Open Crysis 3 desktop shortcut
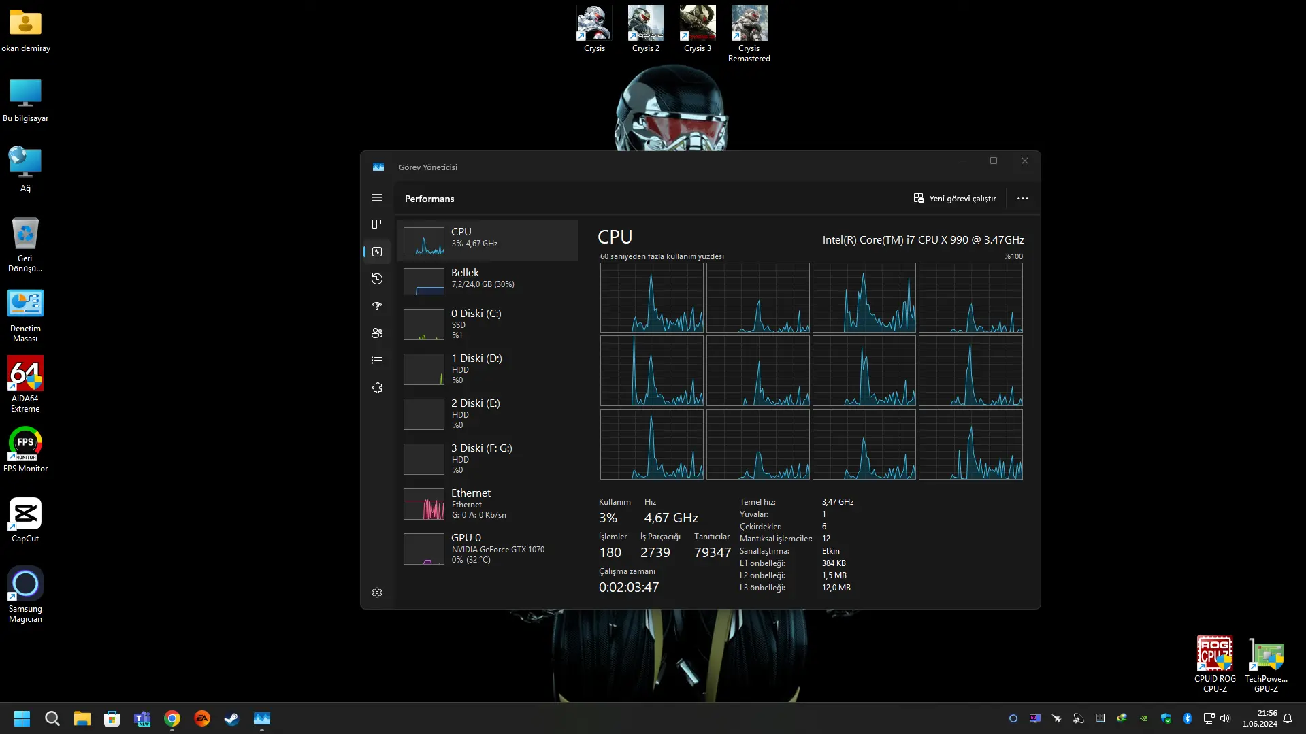The width and height of the screenshot is (1306, 734). [x=698, y=29]
